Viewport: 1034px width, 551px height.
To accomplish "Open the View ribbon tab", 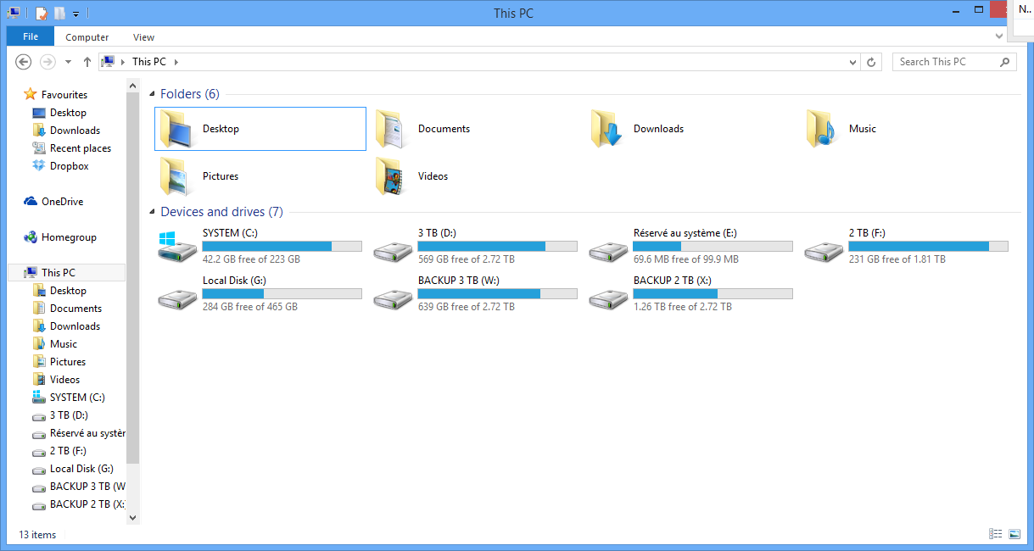I will [143, 37].
